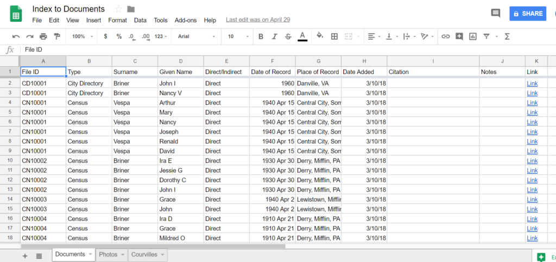556x262 pixels.
Task: Click 'Last edit was on April 29' link
Action: pyautogui.click(x=258, y=20)
